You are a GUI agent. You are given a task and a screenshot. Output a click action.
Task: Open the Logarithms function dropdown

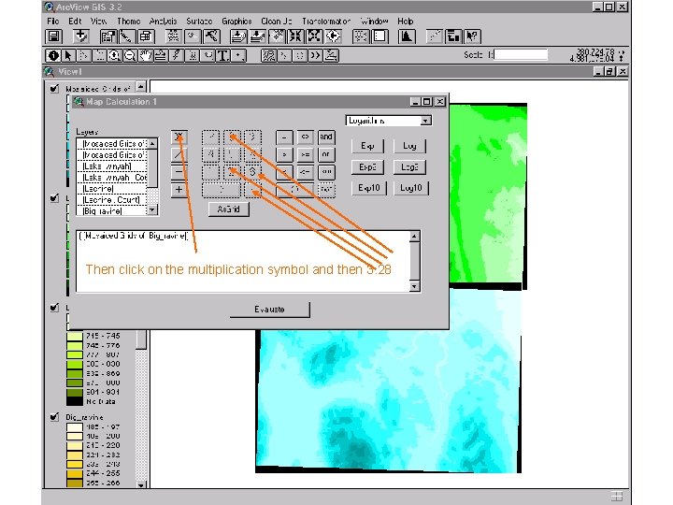425,121
